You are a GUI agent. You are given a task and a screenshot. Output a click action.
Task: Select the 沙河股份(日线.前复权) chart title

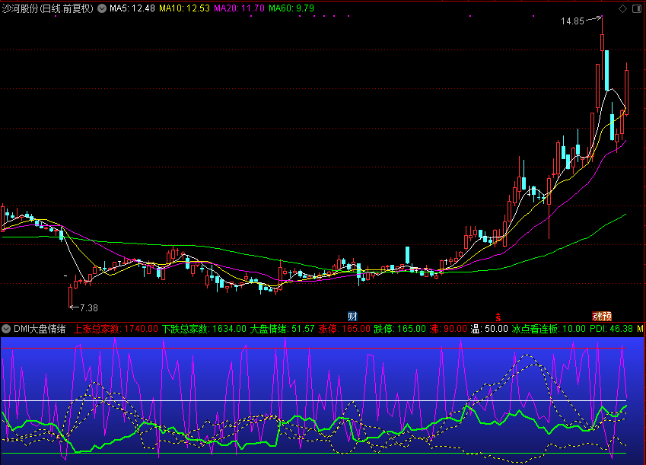[x=48, y=8]
